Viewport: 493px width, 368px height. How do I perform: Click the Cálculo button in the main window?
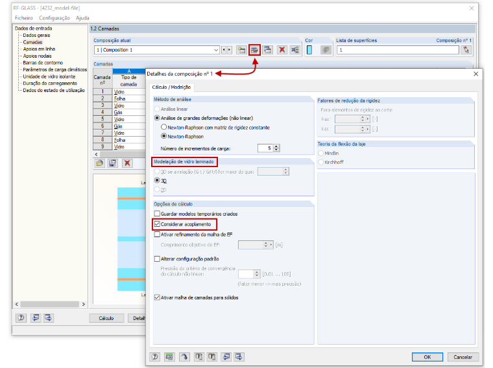tap(106, 318)
